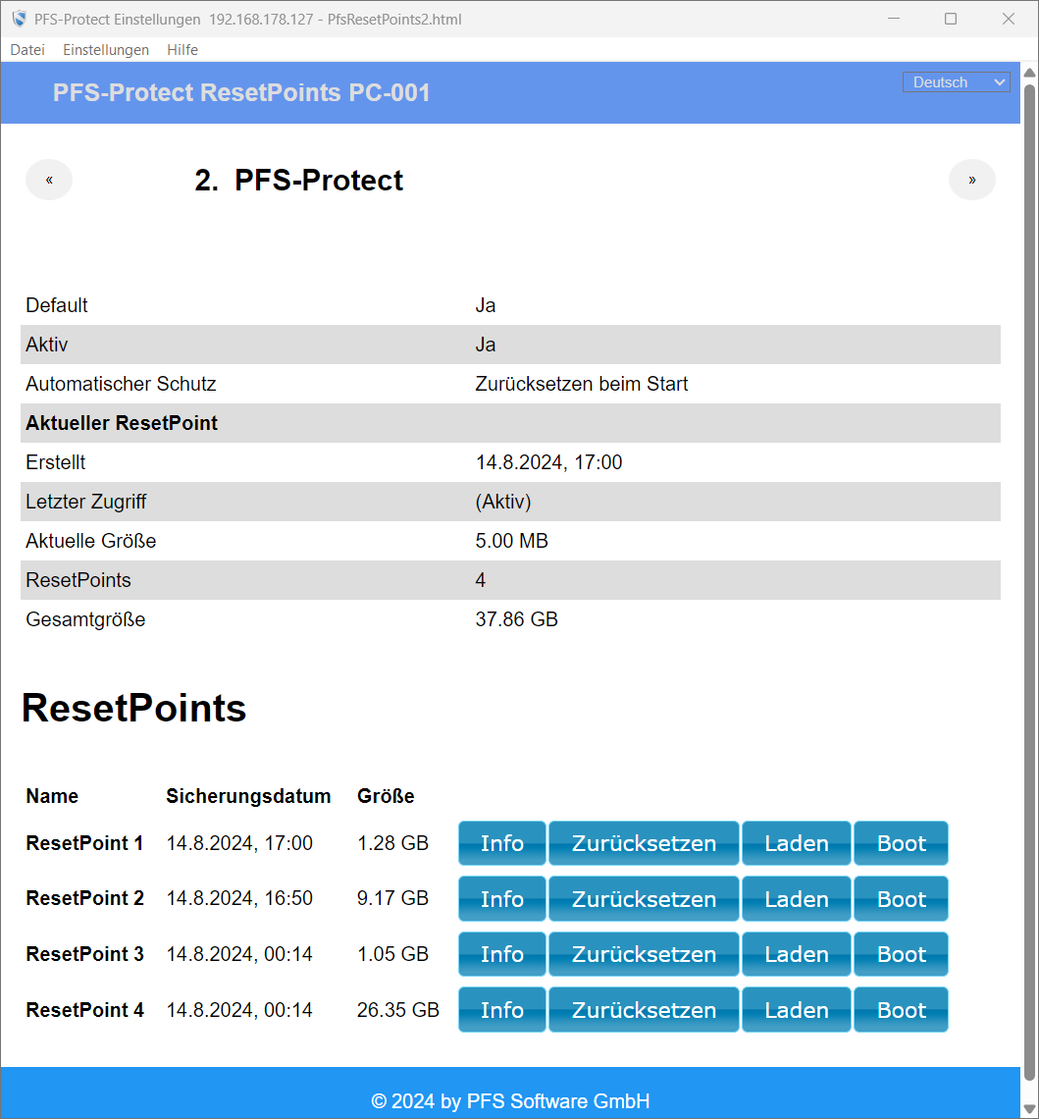Go to previous page with « arrow

(49, 180)
